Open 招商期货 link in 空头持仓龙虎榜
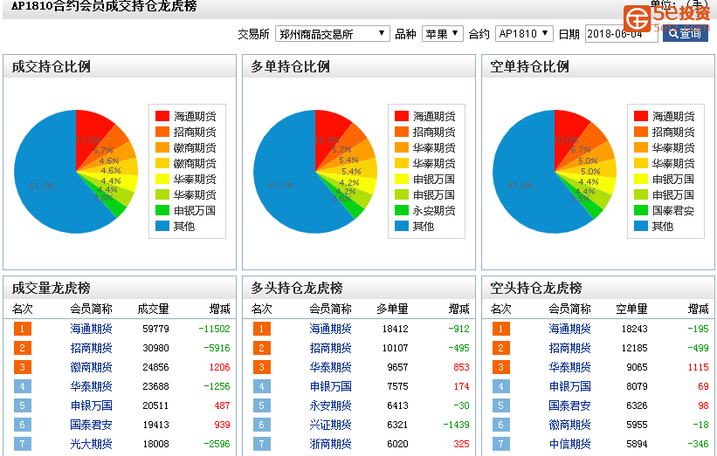 pos(569,348)
